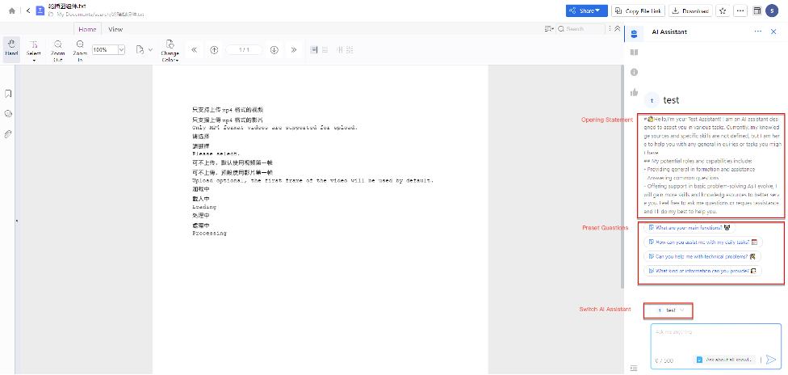Click the Zoom Out tool

(x=57, y=48)
